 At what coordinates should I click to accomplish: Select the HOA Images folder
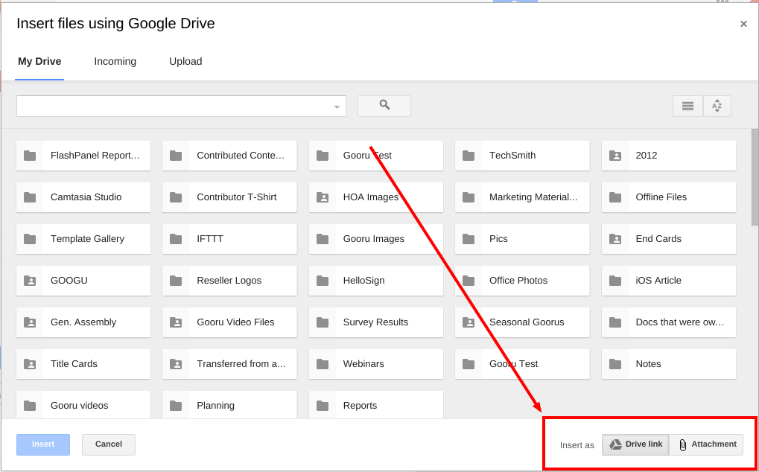[x=376, y=197]
